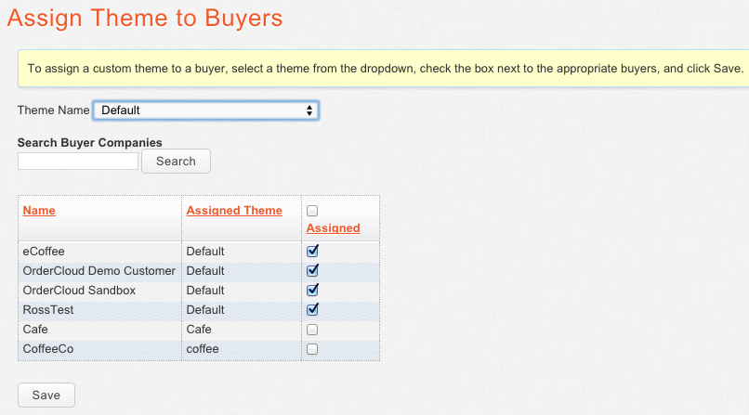Sort by Assigned Theme column header

click(x=234, y=211)
